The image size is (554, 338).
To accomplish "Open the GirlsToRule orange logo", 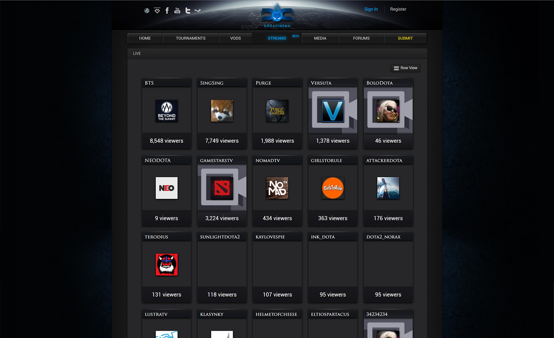I will 333,188.
